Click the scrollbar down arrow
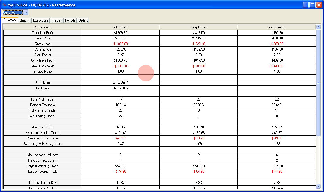 pyautogui.click(x=318, y=186)
